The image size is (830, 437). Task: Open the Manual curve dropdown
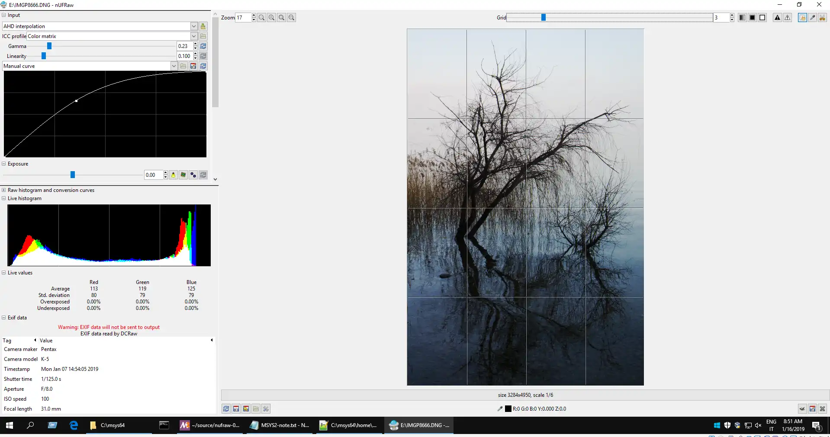[x=174, y=66]
